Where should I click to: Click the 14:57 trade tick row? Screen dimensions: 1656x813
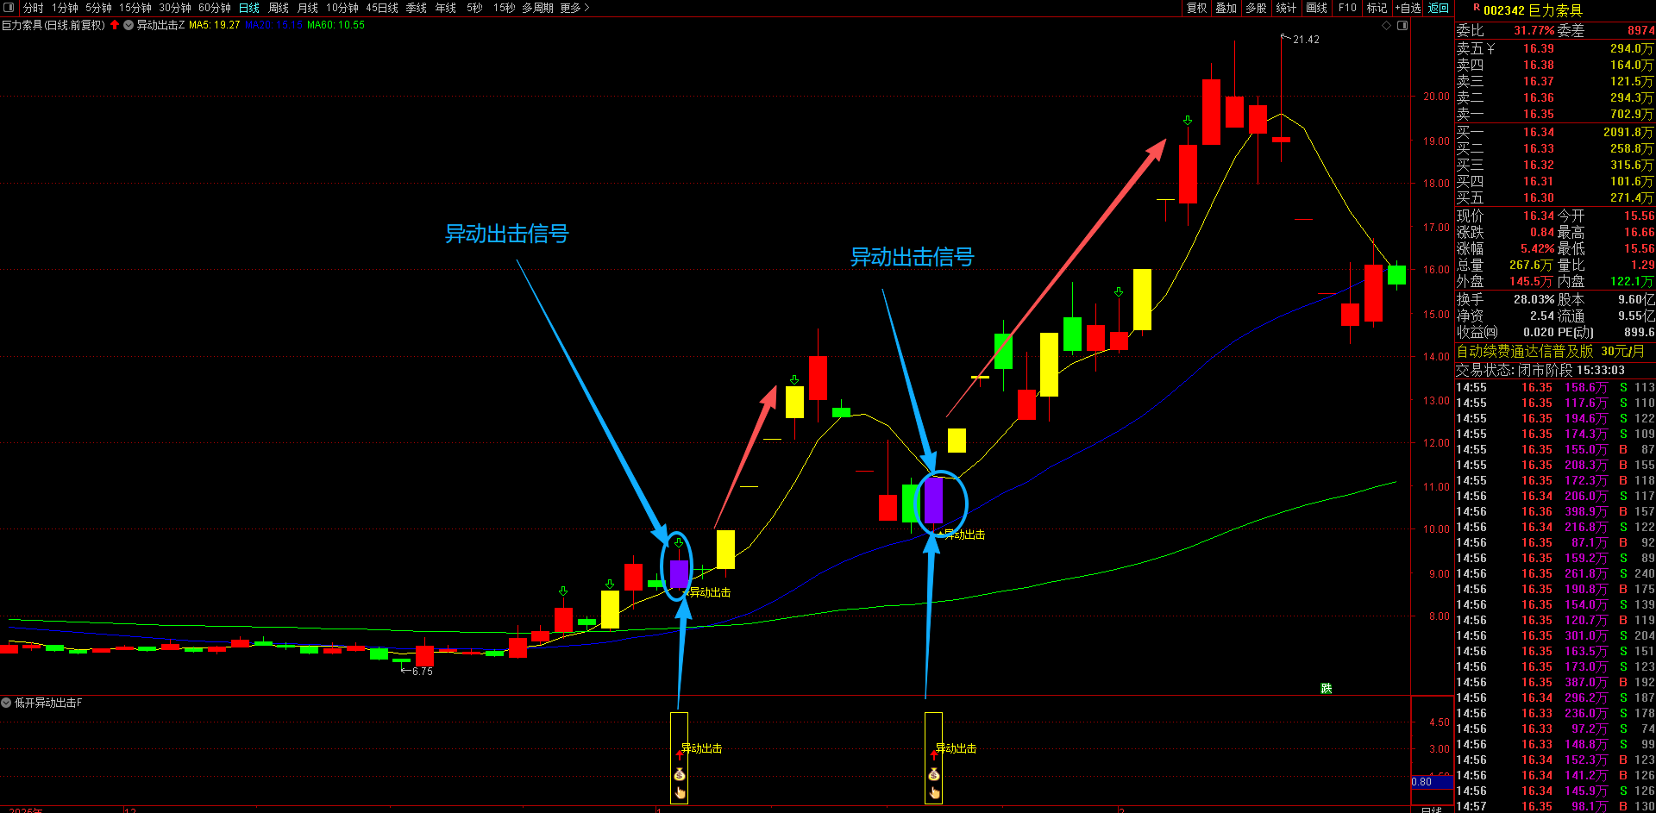click(x=1555, y=806)
